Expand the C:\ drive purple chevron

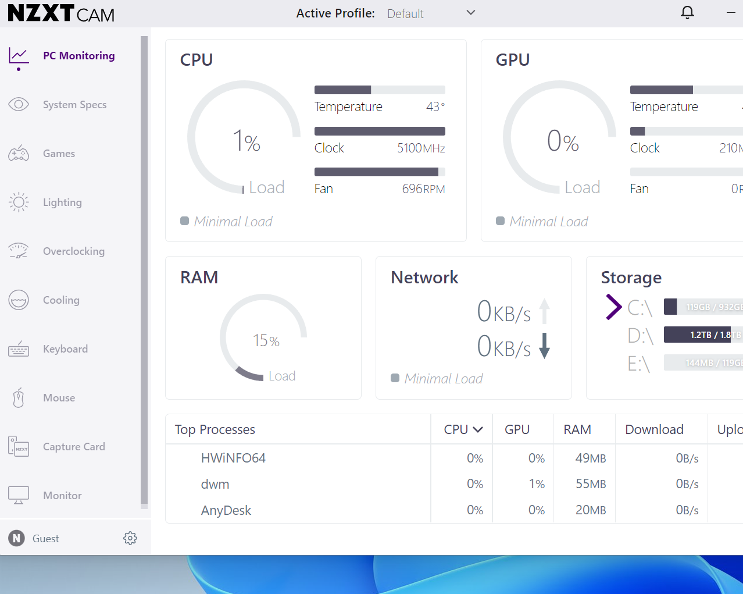tap(613, 307)
